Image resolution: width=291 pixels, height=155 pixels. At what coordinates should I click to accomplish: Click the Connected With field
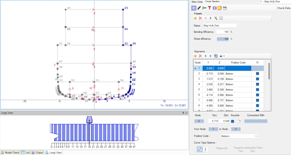click(x=256, y=121)
